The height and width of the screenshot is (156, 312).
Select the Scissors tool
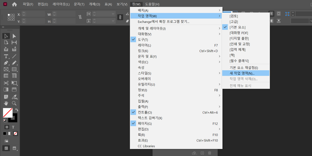click(6, 83)
